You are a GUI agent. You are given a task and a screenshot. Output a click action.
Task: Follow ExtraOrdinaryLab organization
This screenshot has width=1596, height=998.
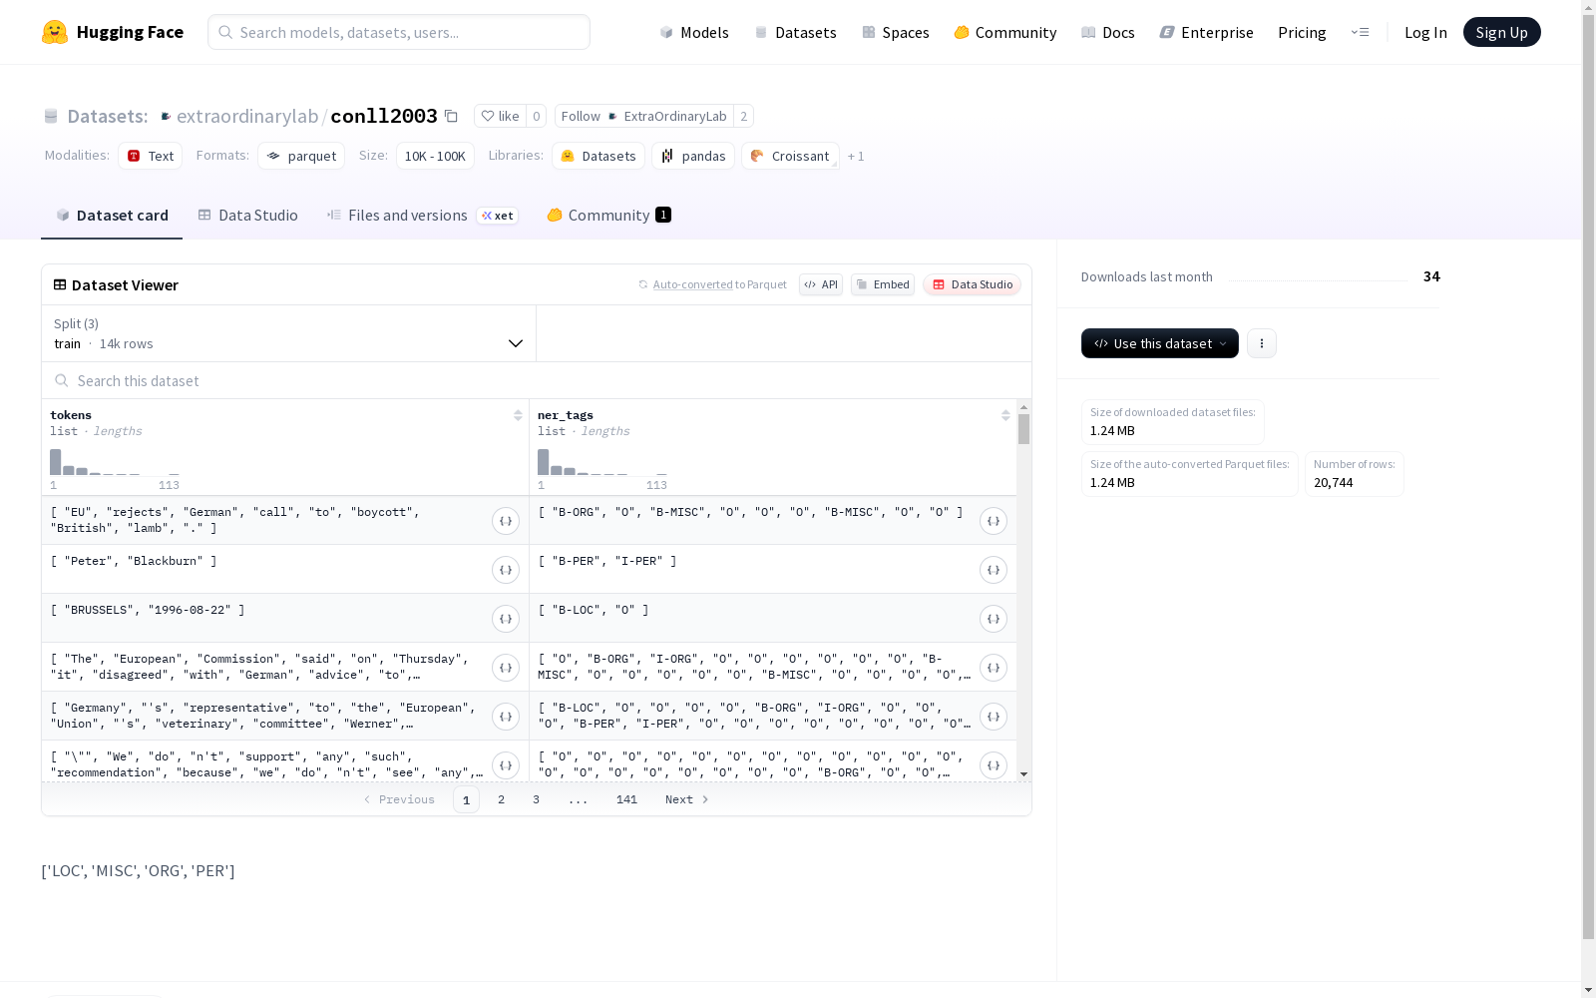(x=643, y=116)
